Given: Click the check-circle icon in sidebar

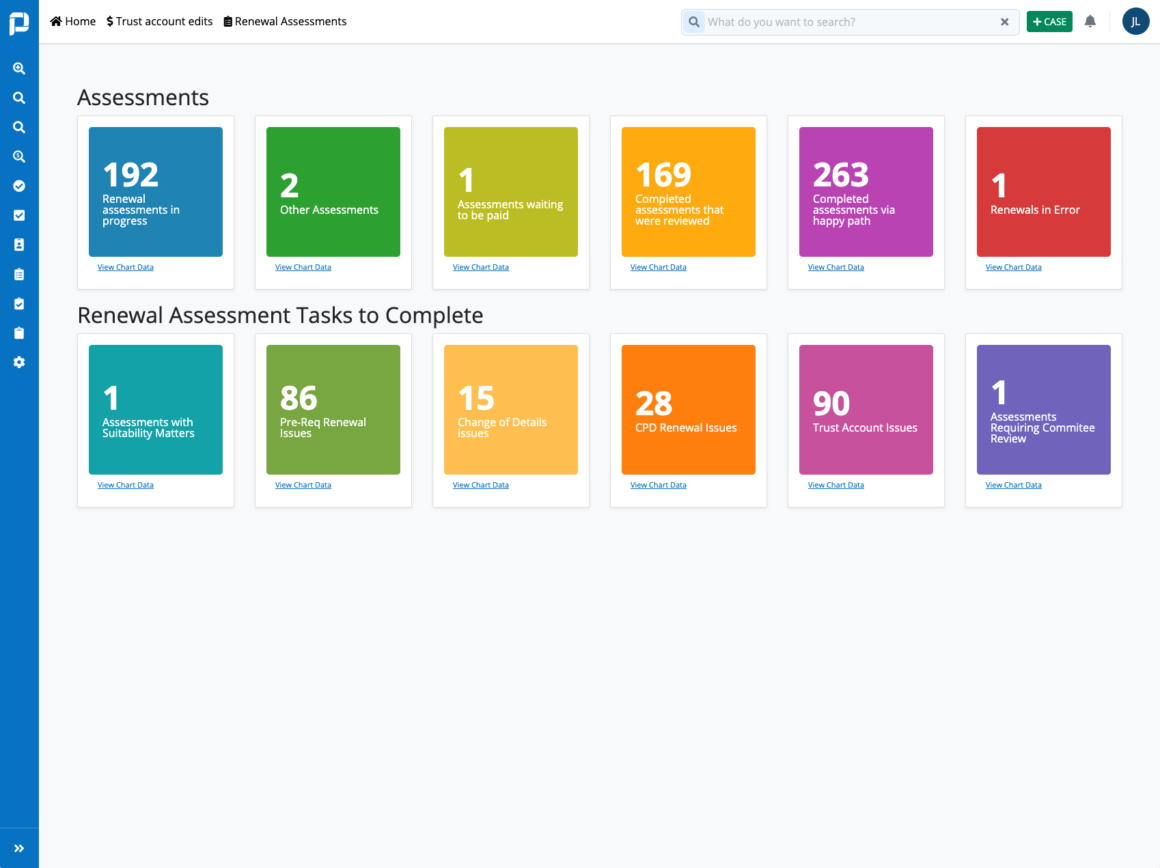Looking at the screenshot, I should pyautogui.click(x=18, y=186).
